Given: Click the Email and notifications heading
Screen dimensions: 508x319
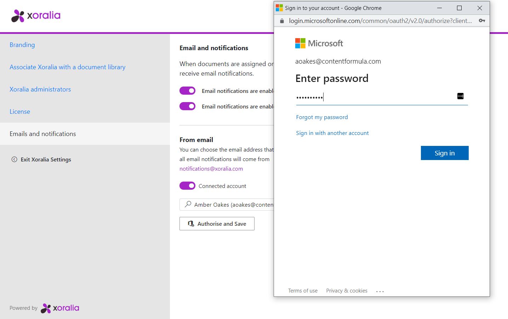Looking at the screenshot, I should (214, 48).
